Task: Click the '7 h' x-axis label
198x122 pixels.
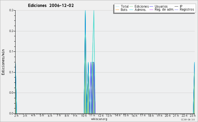Action: pos(58,115)
